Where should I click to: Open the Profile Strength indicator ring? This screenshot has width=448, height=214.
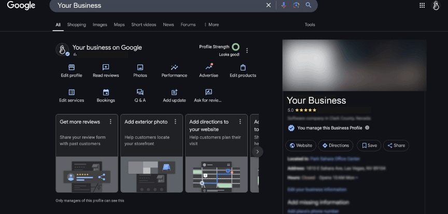coord(236,47)
